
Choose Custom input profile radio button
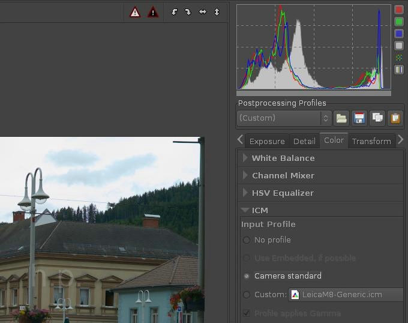[247, 295]
